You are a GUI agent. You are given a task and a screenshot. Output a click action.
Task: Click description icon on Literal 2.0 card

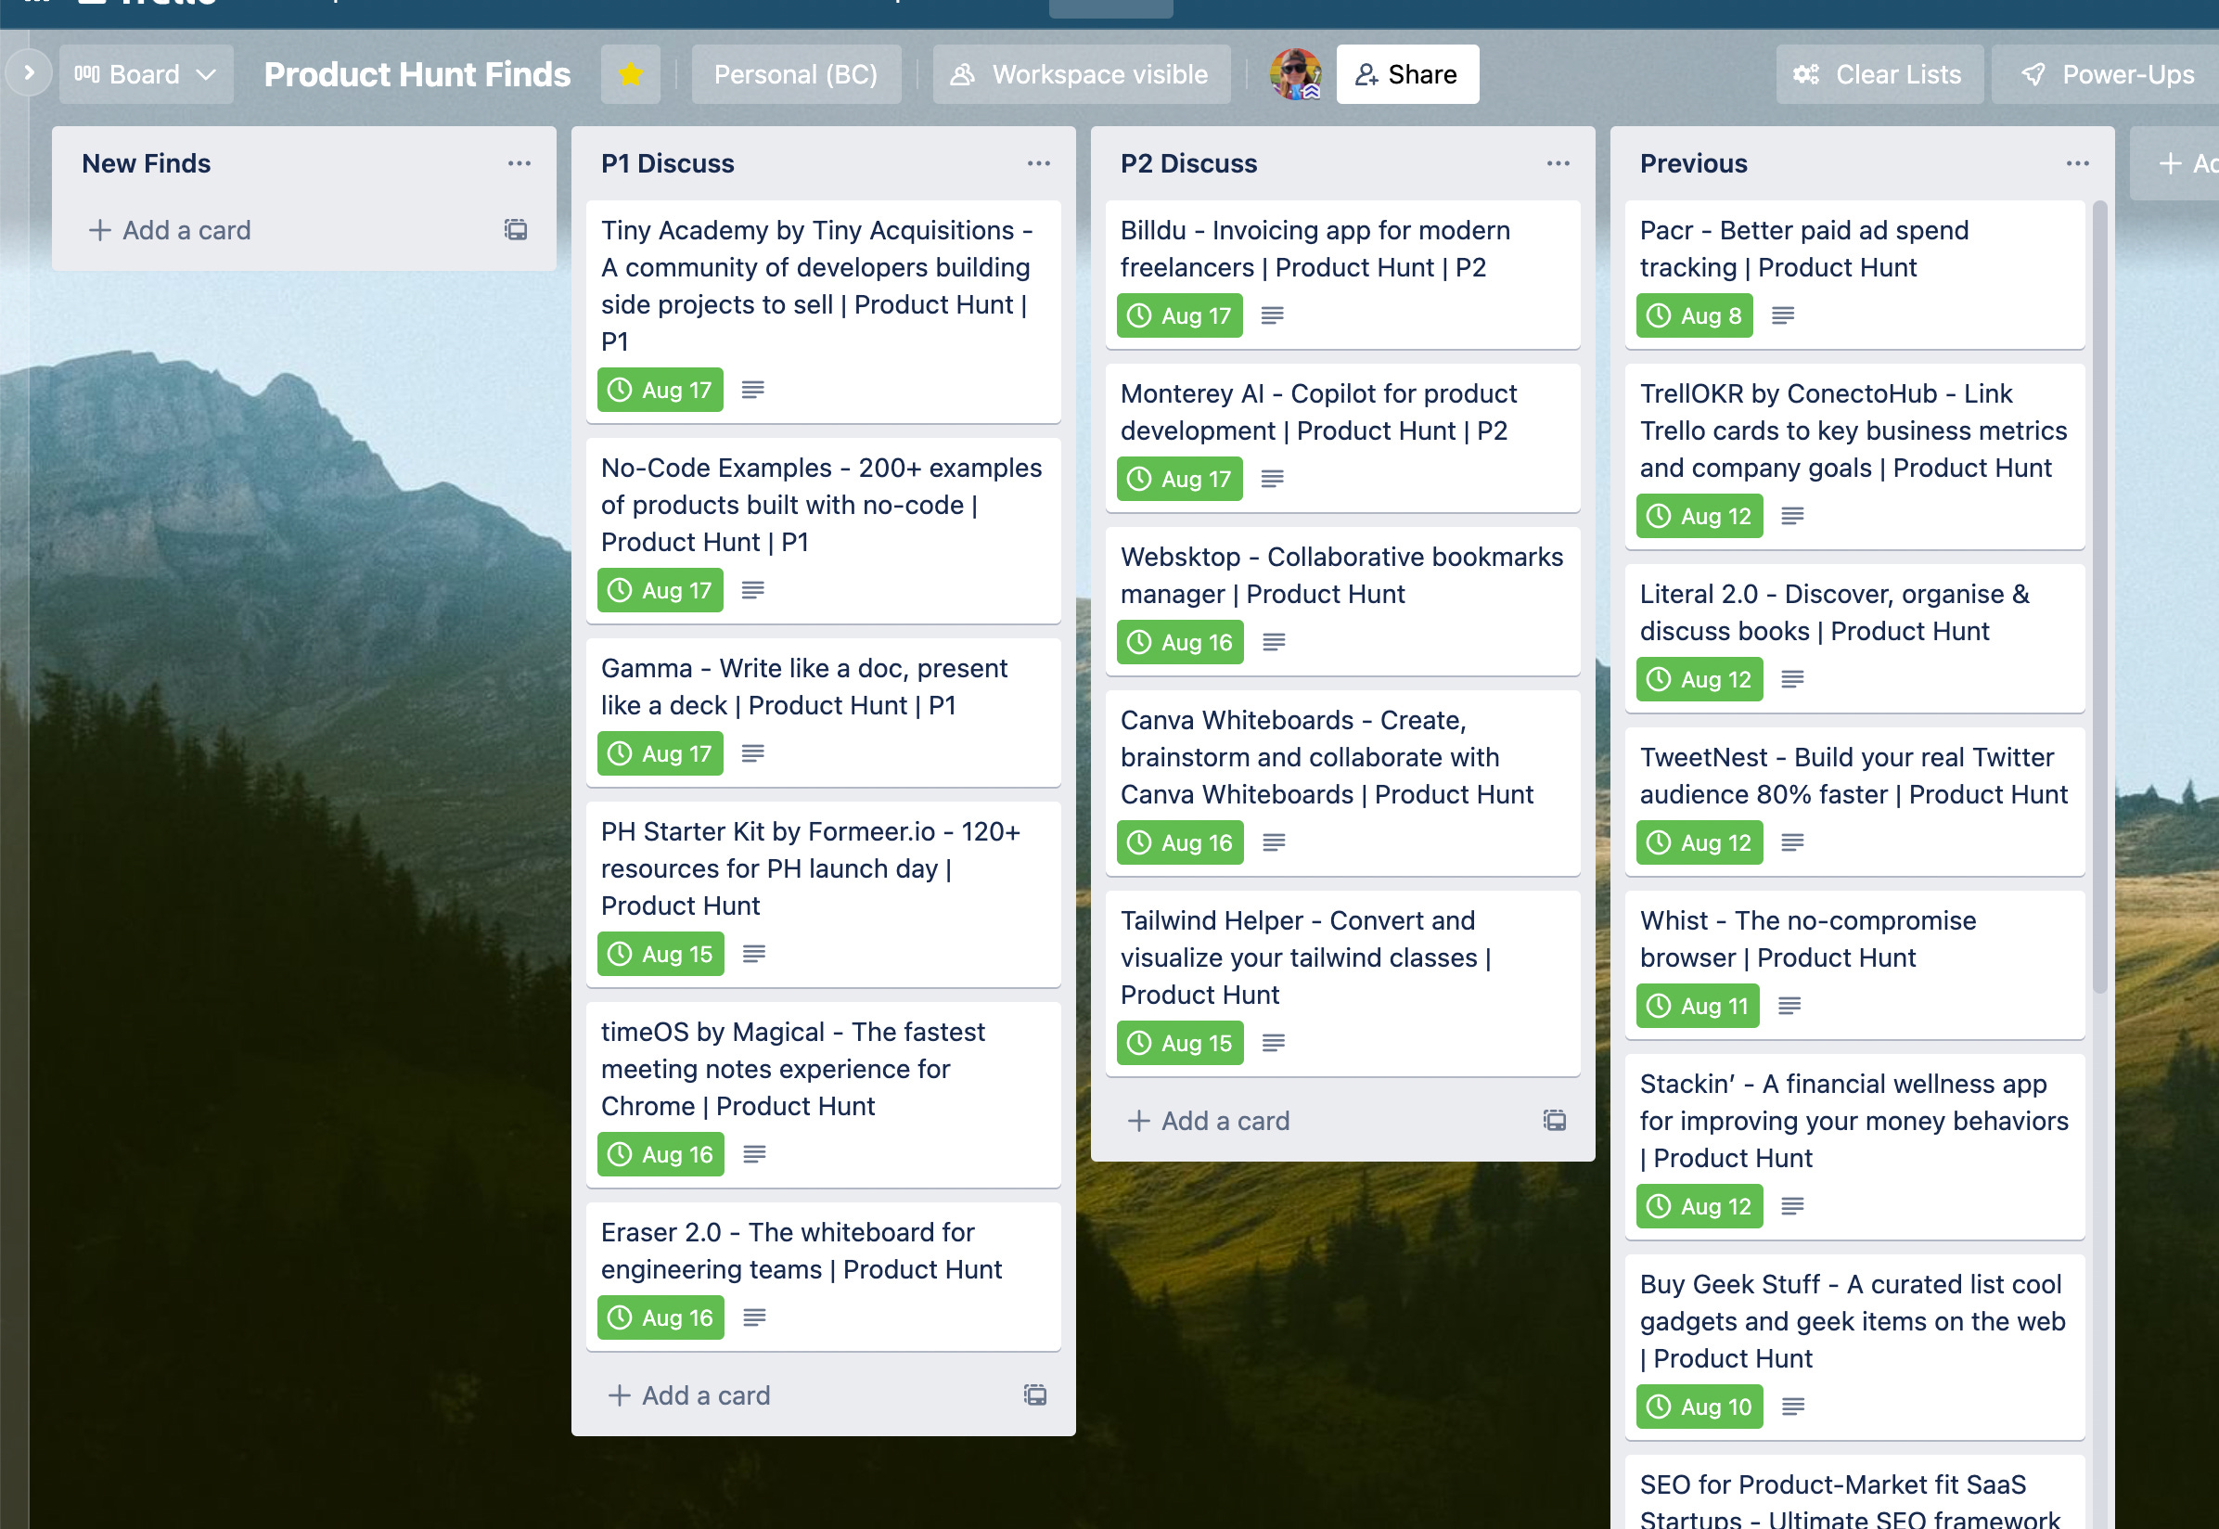1792,679
